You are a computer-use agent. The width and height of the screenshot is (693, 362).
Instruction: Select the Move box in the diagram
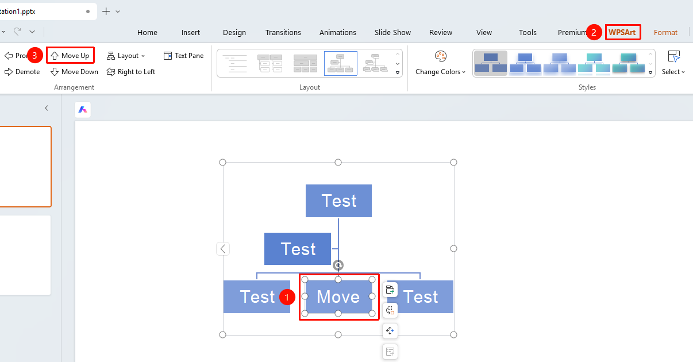pyautogui.click(x=338, y=296)
